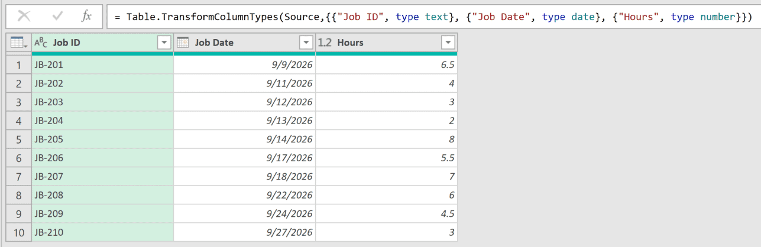Click the Hours cell for JB-204
The image size is (761, 247).
tap(386, 121)
